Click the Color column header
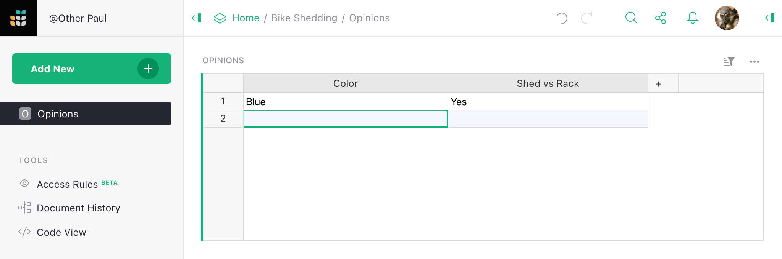Image resolution: width=782 pixels, height=259 pixels. [345, 83]
